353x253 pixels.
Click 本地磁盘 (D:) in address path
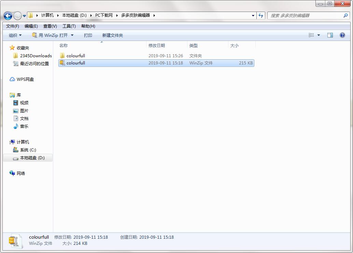tap(74, 15)
